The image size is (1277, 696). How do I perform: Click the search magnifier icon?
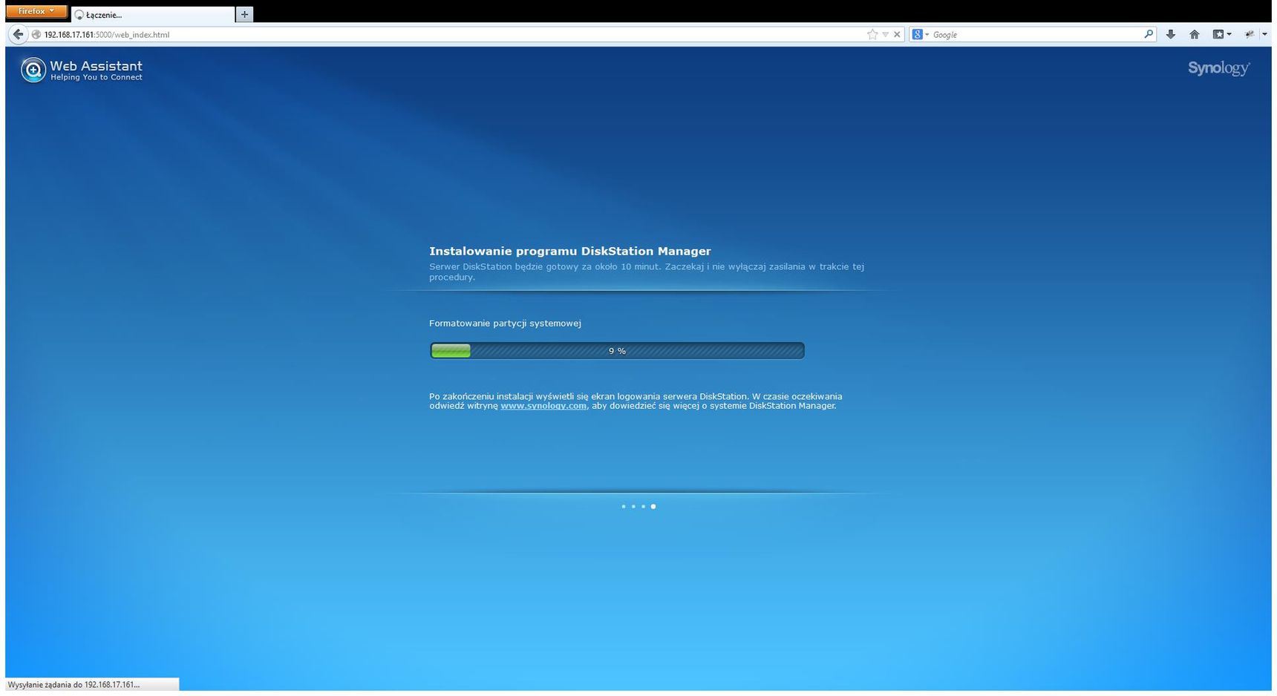click(1149, 34)
